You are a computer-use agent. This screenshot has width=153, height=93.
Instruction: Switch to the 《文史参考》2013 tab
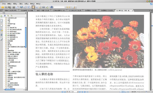point(27,10)
